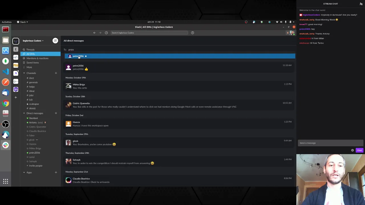This screenshot has width=365, height=205.
Task: Open the system menu arrow in top bar
Action: (x=294, y=22)
